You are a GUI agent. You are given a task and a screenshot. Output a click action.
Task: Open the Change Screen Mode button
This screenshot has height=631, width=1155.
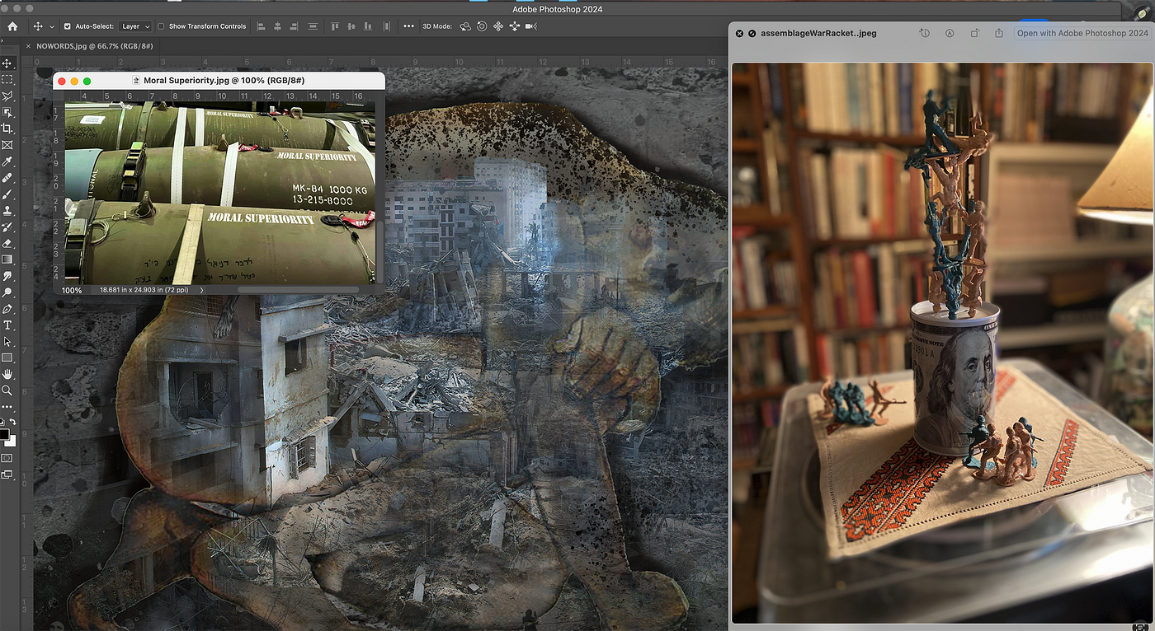pyautogui.click(x=7, y=474)
